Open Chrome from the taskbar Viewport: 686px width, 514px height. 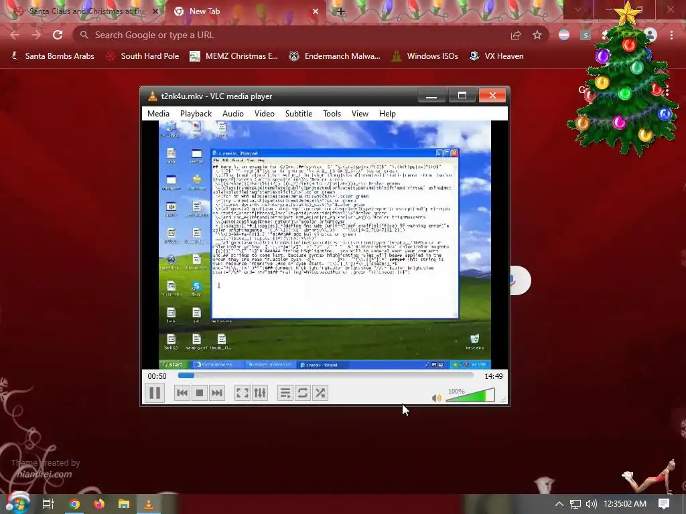[x=74, y=504]
